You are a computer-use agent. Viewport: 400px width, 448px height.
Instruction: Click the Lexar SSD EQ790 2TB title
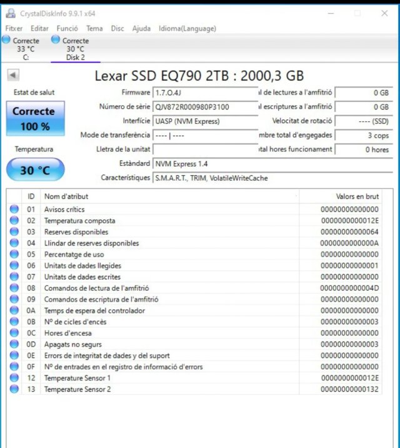199,76
